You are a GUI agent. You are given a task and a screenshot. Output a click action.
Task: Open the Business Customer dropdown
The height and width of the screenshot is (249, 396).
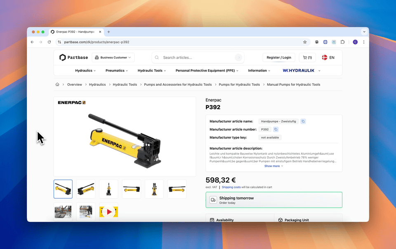click(x=113, y=58)
